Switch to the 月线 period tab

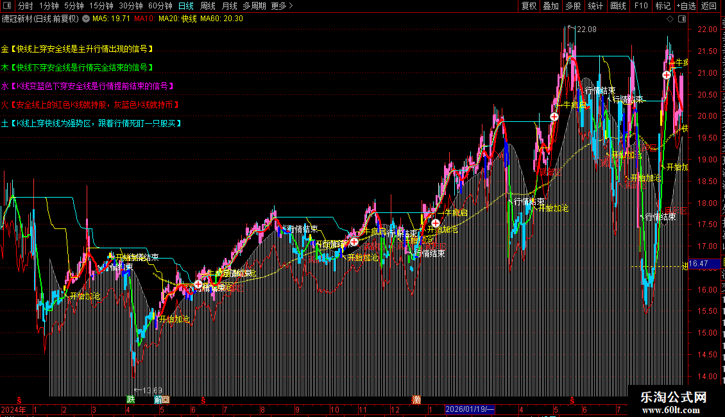coord(229,6)
